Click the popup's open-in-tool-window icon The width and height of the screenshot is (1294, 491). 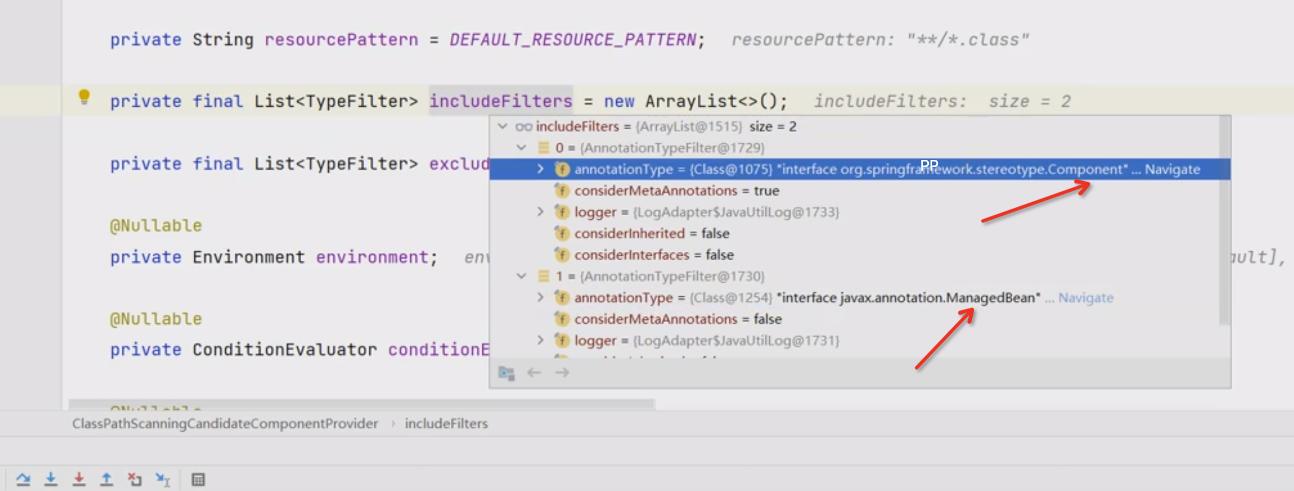pos(506,373)
